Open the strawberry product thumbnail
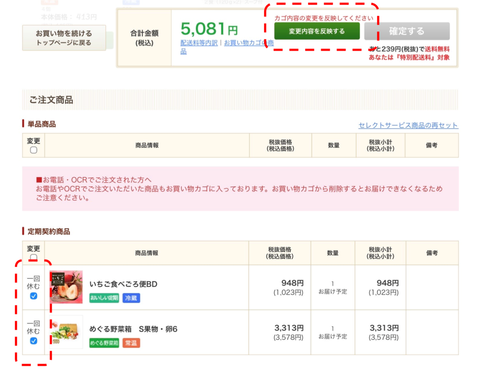The height and width of the screenshot is (375, 481). [66, 287]
